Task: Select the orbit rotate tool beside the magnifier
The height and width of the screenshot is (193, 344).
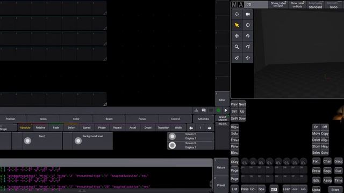Action: (248, 47)
